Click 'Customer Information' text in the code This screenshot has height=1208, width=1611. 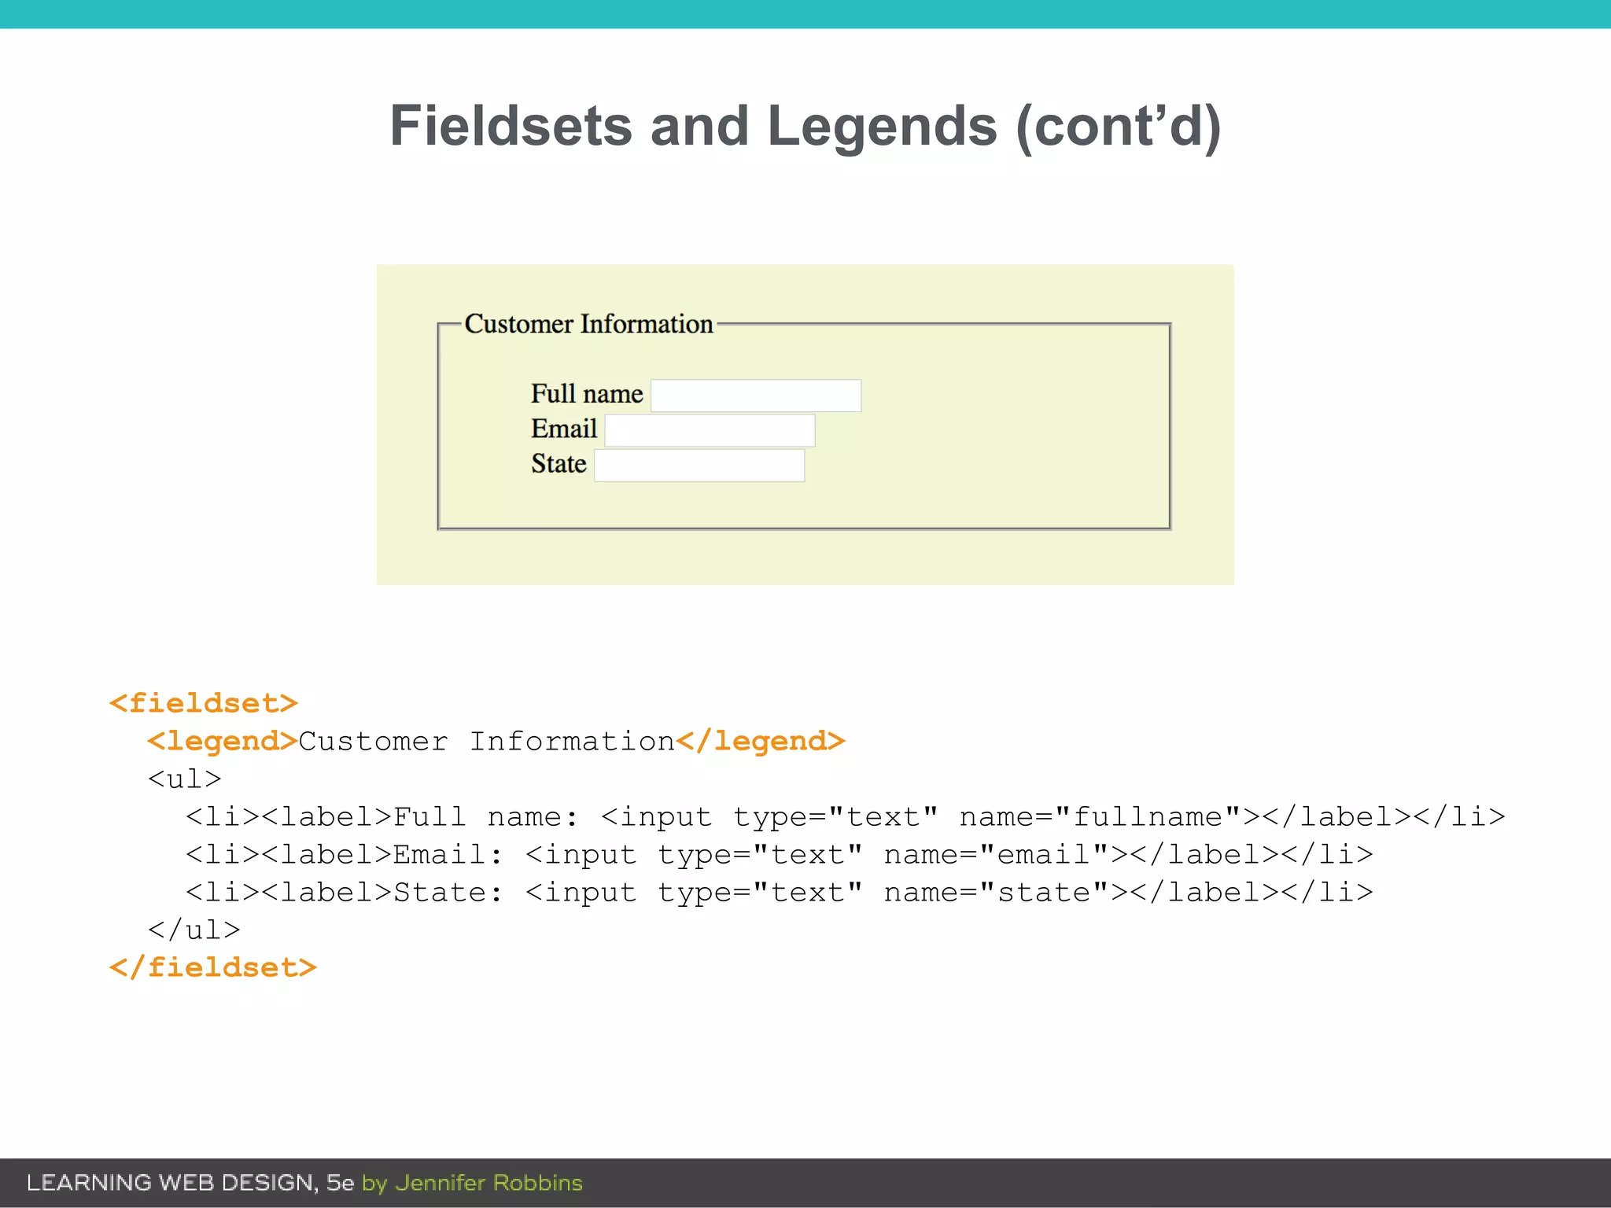click(487, 741)
